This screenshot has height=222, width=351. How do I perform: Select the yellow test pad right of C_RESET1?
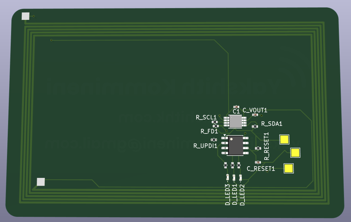pyautogui.click(x=289, y=168)
